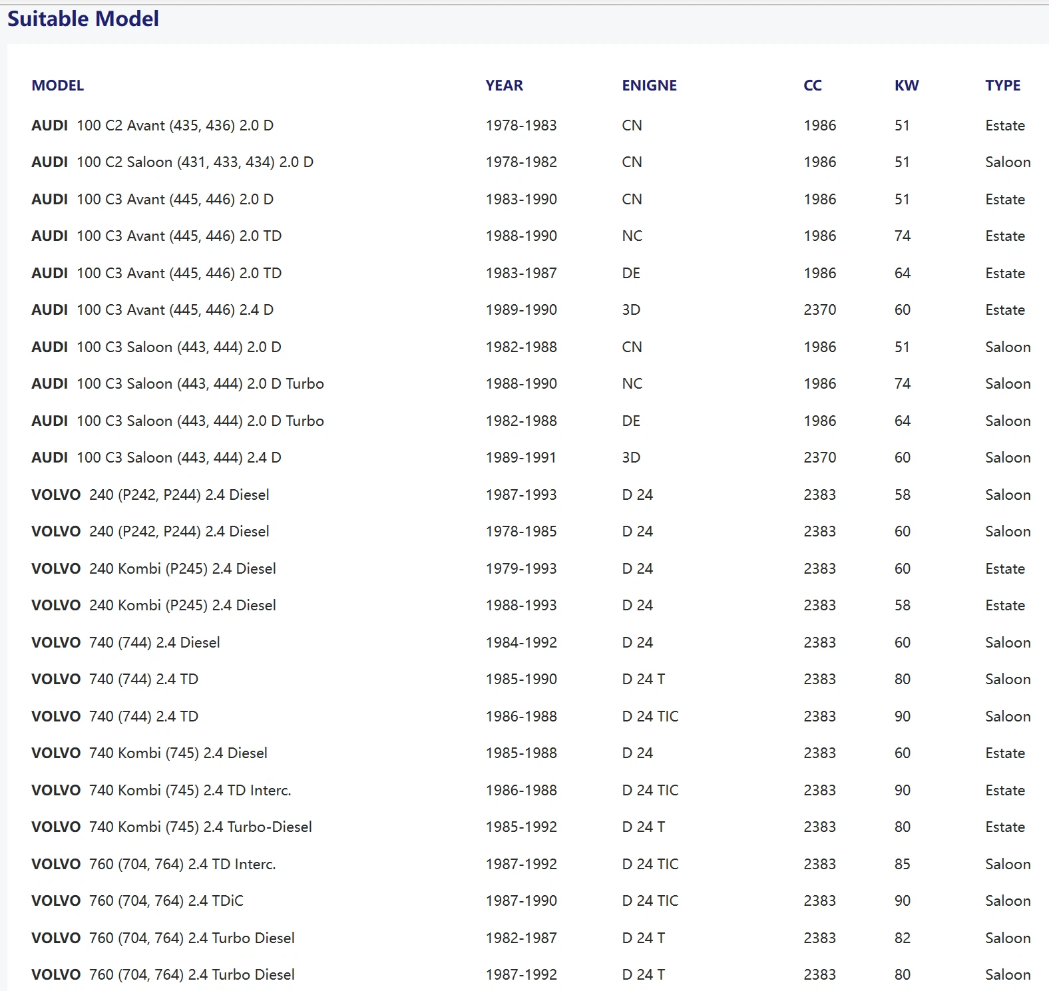Select the TYPE column header
Viewport: 1049px width, 991px height.
(x=1003, y=85)
